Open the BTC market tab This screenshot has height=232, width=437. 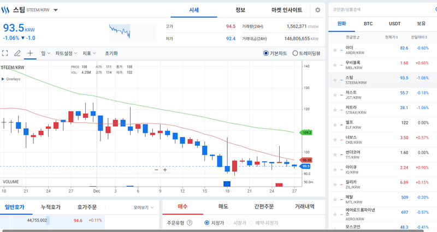pos(368,23)
